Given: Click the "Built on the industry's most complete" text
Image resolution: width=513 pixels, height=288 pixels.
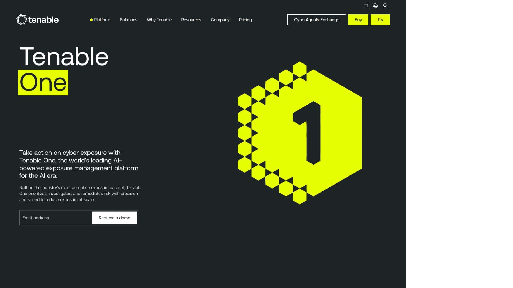Looking at the screenshot, I should [x=80, y=194].
